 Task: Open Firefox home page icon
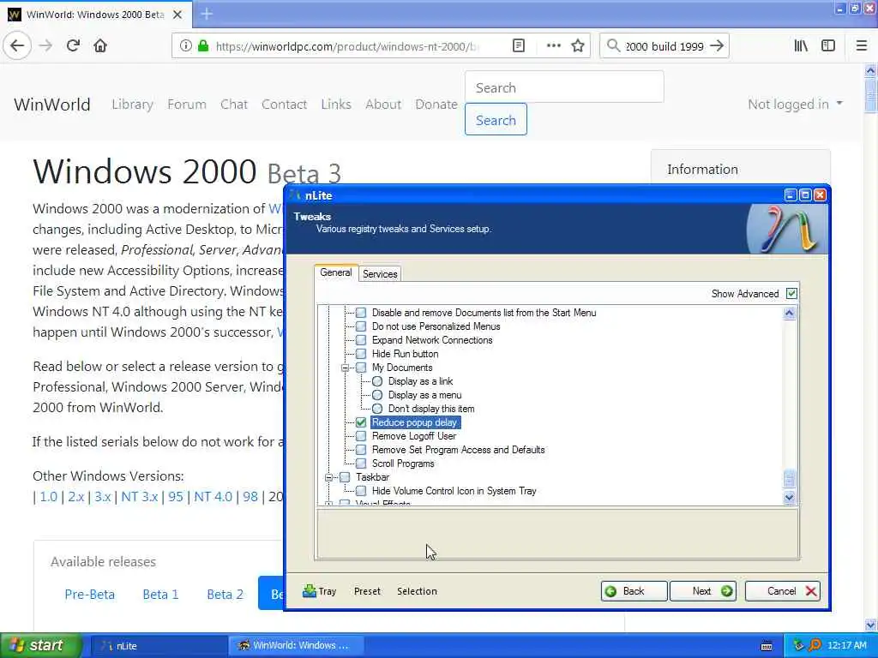click(100, 46)
